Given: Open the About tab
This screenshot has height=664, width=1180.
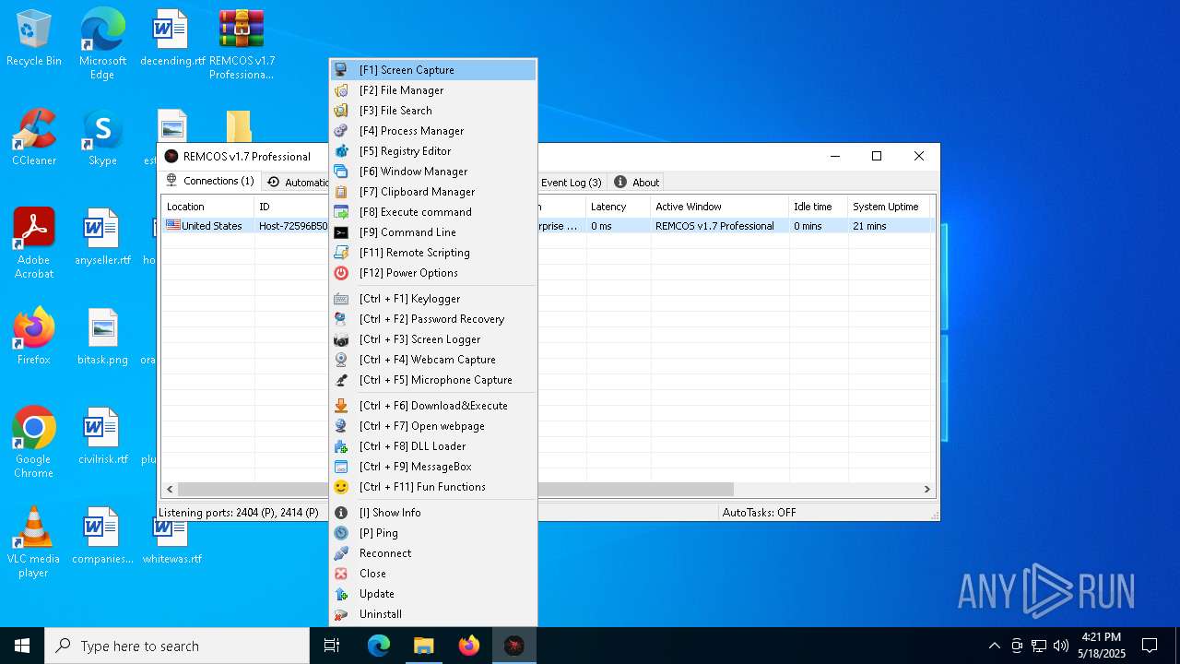Looking at the screenshot, I should (x=637, y=183).
